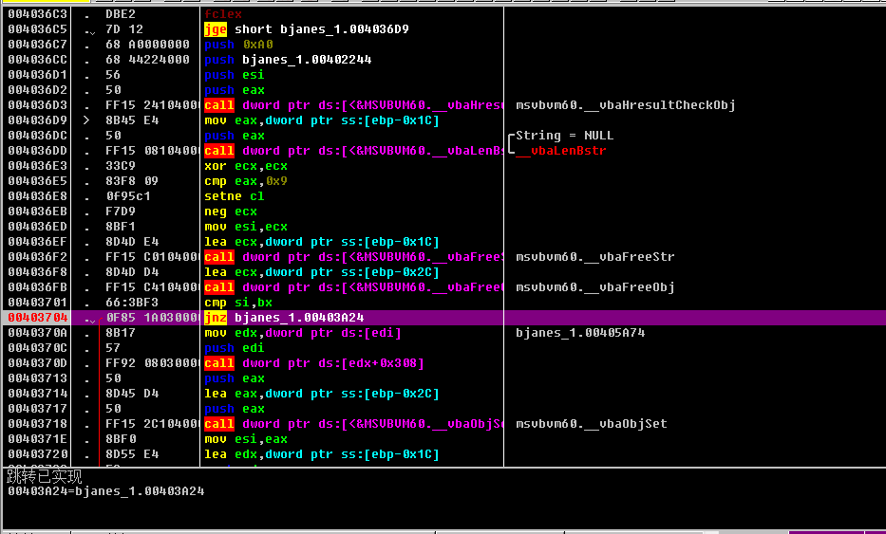Click the 'neg ecx' instruction

[231, 212]
